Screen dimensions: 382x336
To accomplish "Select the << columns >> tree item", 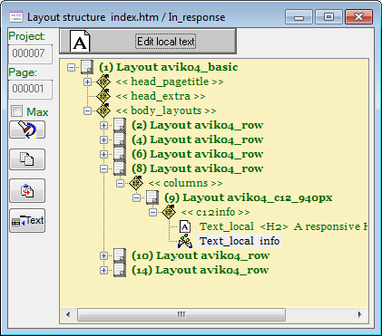I will click(x=186, y=183).
